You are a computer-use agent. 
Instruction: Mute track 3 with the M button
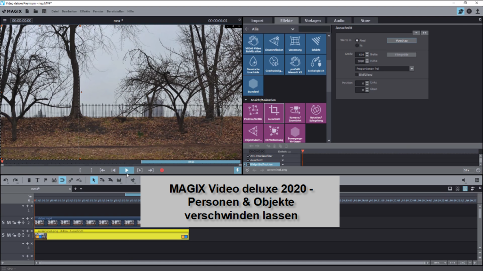pyautogui.click(x=8, y=235)
